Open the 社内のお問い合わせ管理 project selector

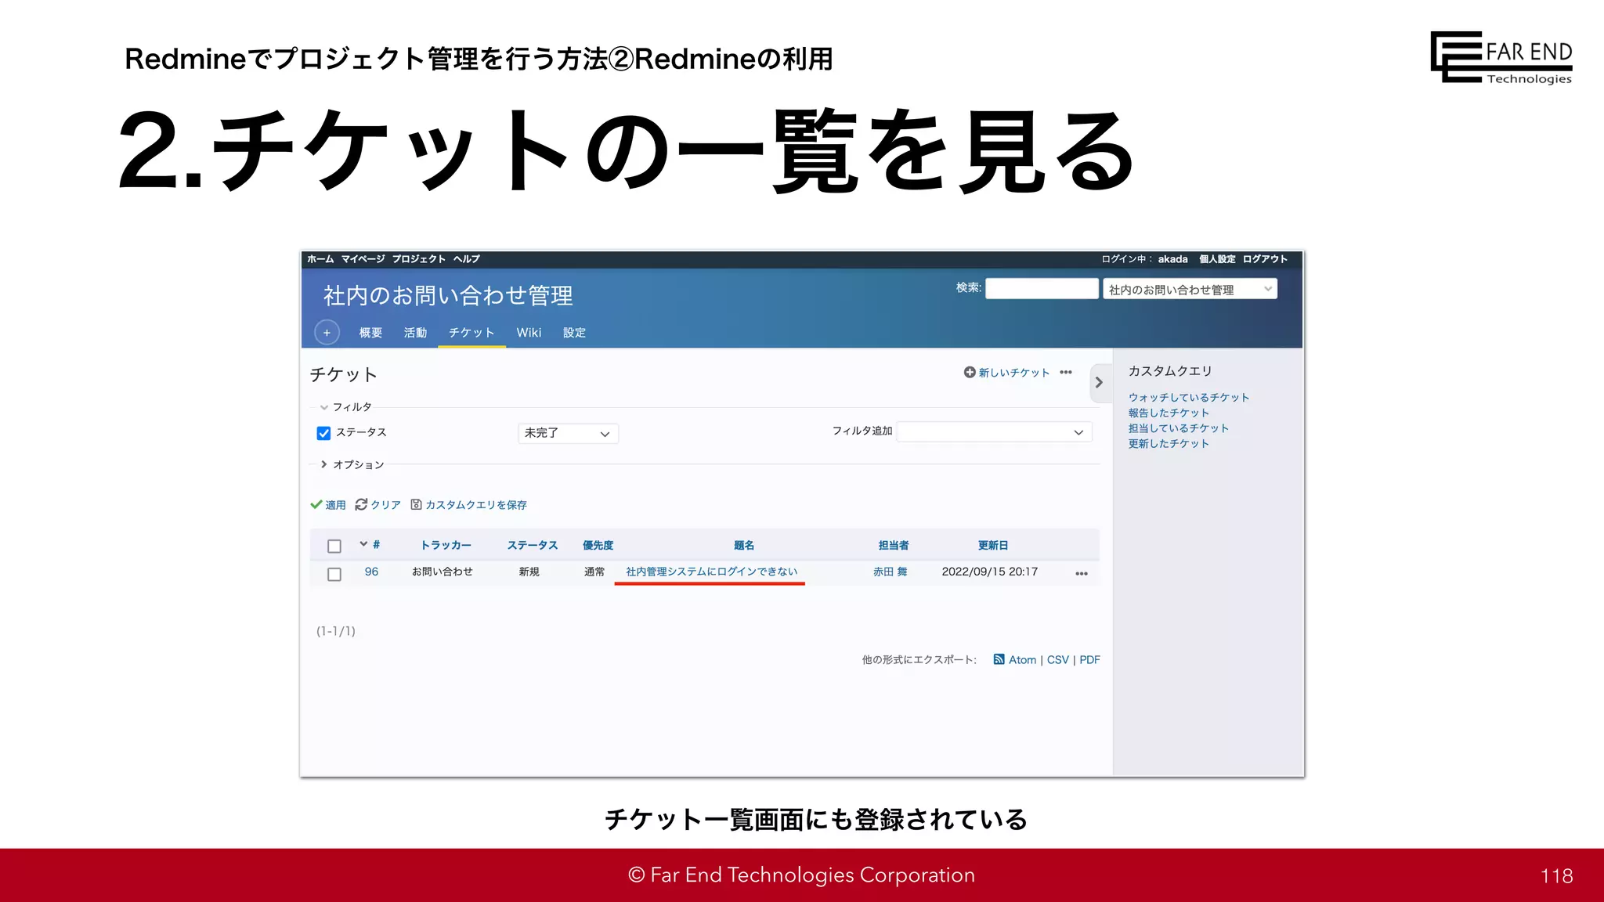(1190, 289)
